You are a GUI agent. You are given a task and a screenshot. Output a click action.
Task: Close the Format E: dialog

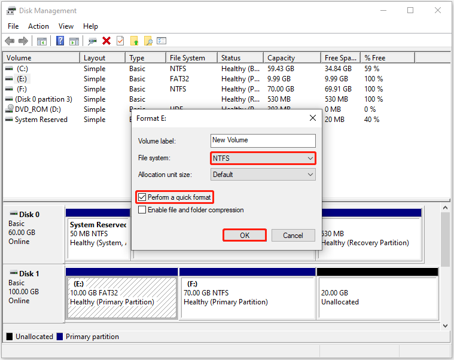click(x=313, y=118)
